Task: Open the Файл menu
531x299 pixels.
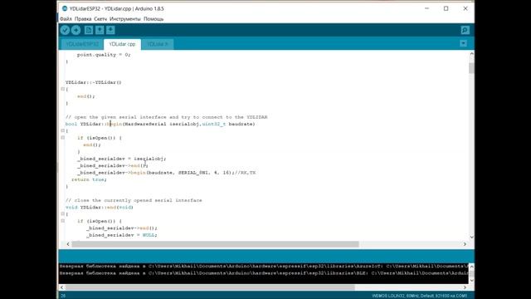Action: pos(66,19)
